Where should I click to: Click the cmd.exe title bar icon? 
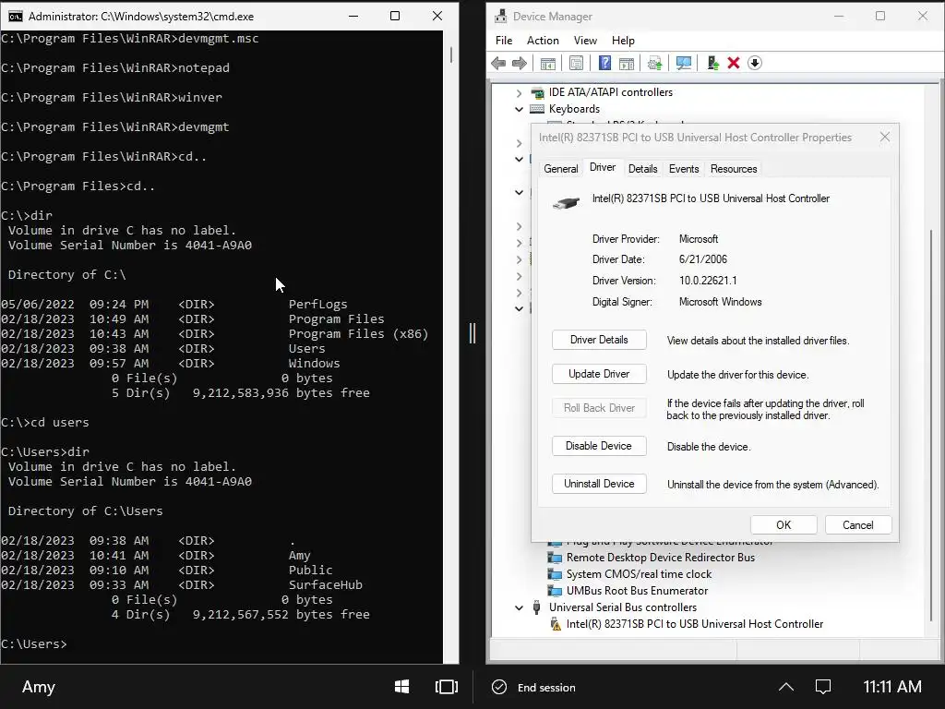coord(15,17)
